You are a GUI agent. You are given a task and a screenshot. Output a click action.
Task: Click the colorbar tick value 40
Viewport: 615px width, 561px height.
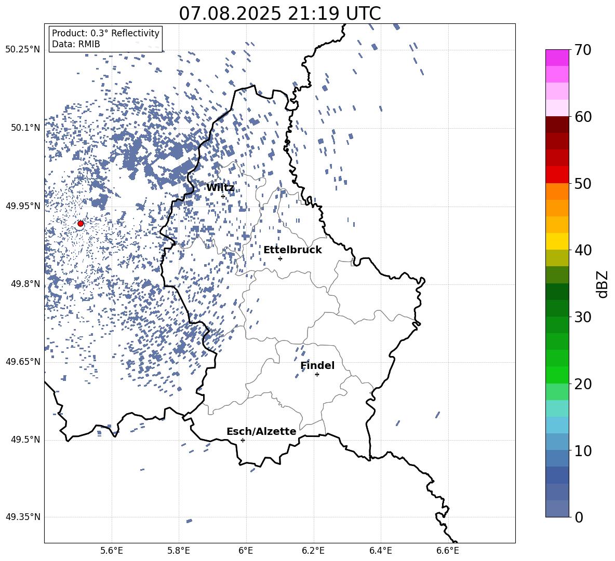(583, 250)
